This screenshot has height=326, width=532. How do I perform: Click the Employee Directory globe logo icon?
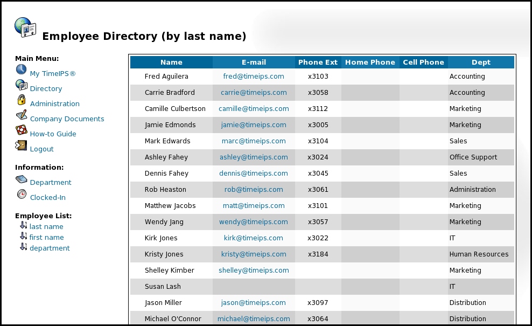[x=25, y=27]
